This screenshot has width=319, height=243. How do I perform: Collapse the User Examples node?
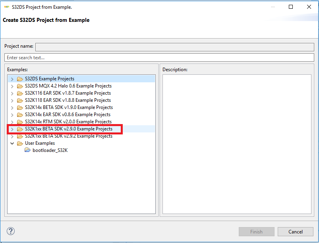pyautogui.click(x=12, y=144)
